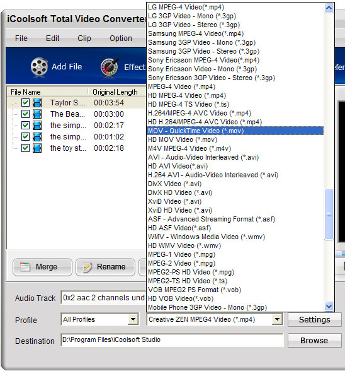Click the Add File label
The image size is (345, 371).
point(67,67)
